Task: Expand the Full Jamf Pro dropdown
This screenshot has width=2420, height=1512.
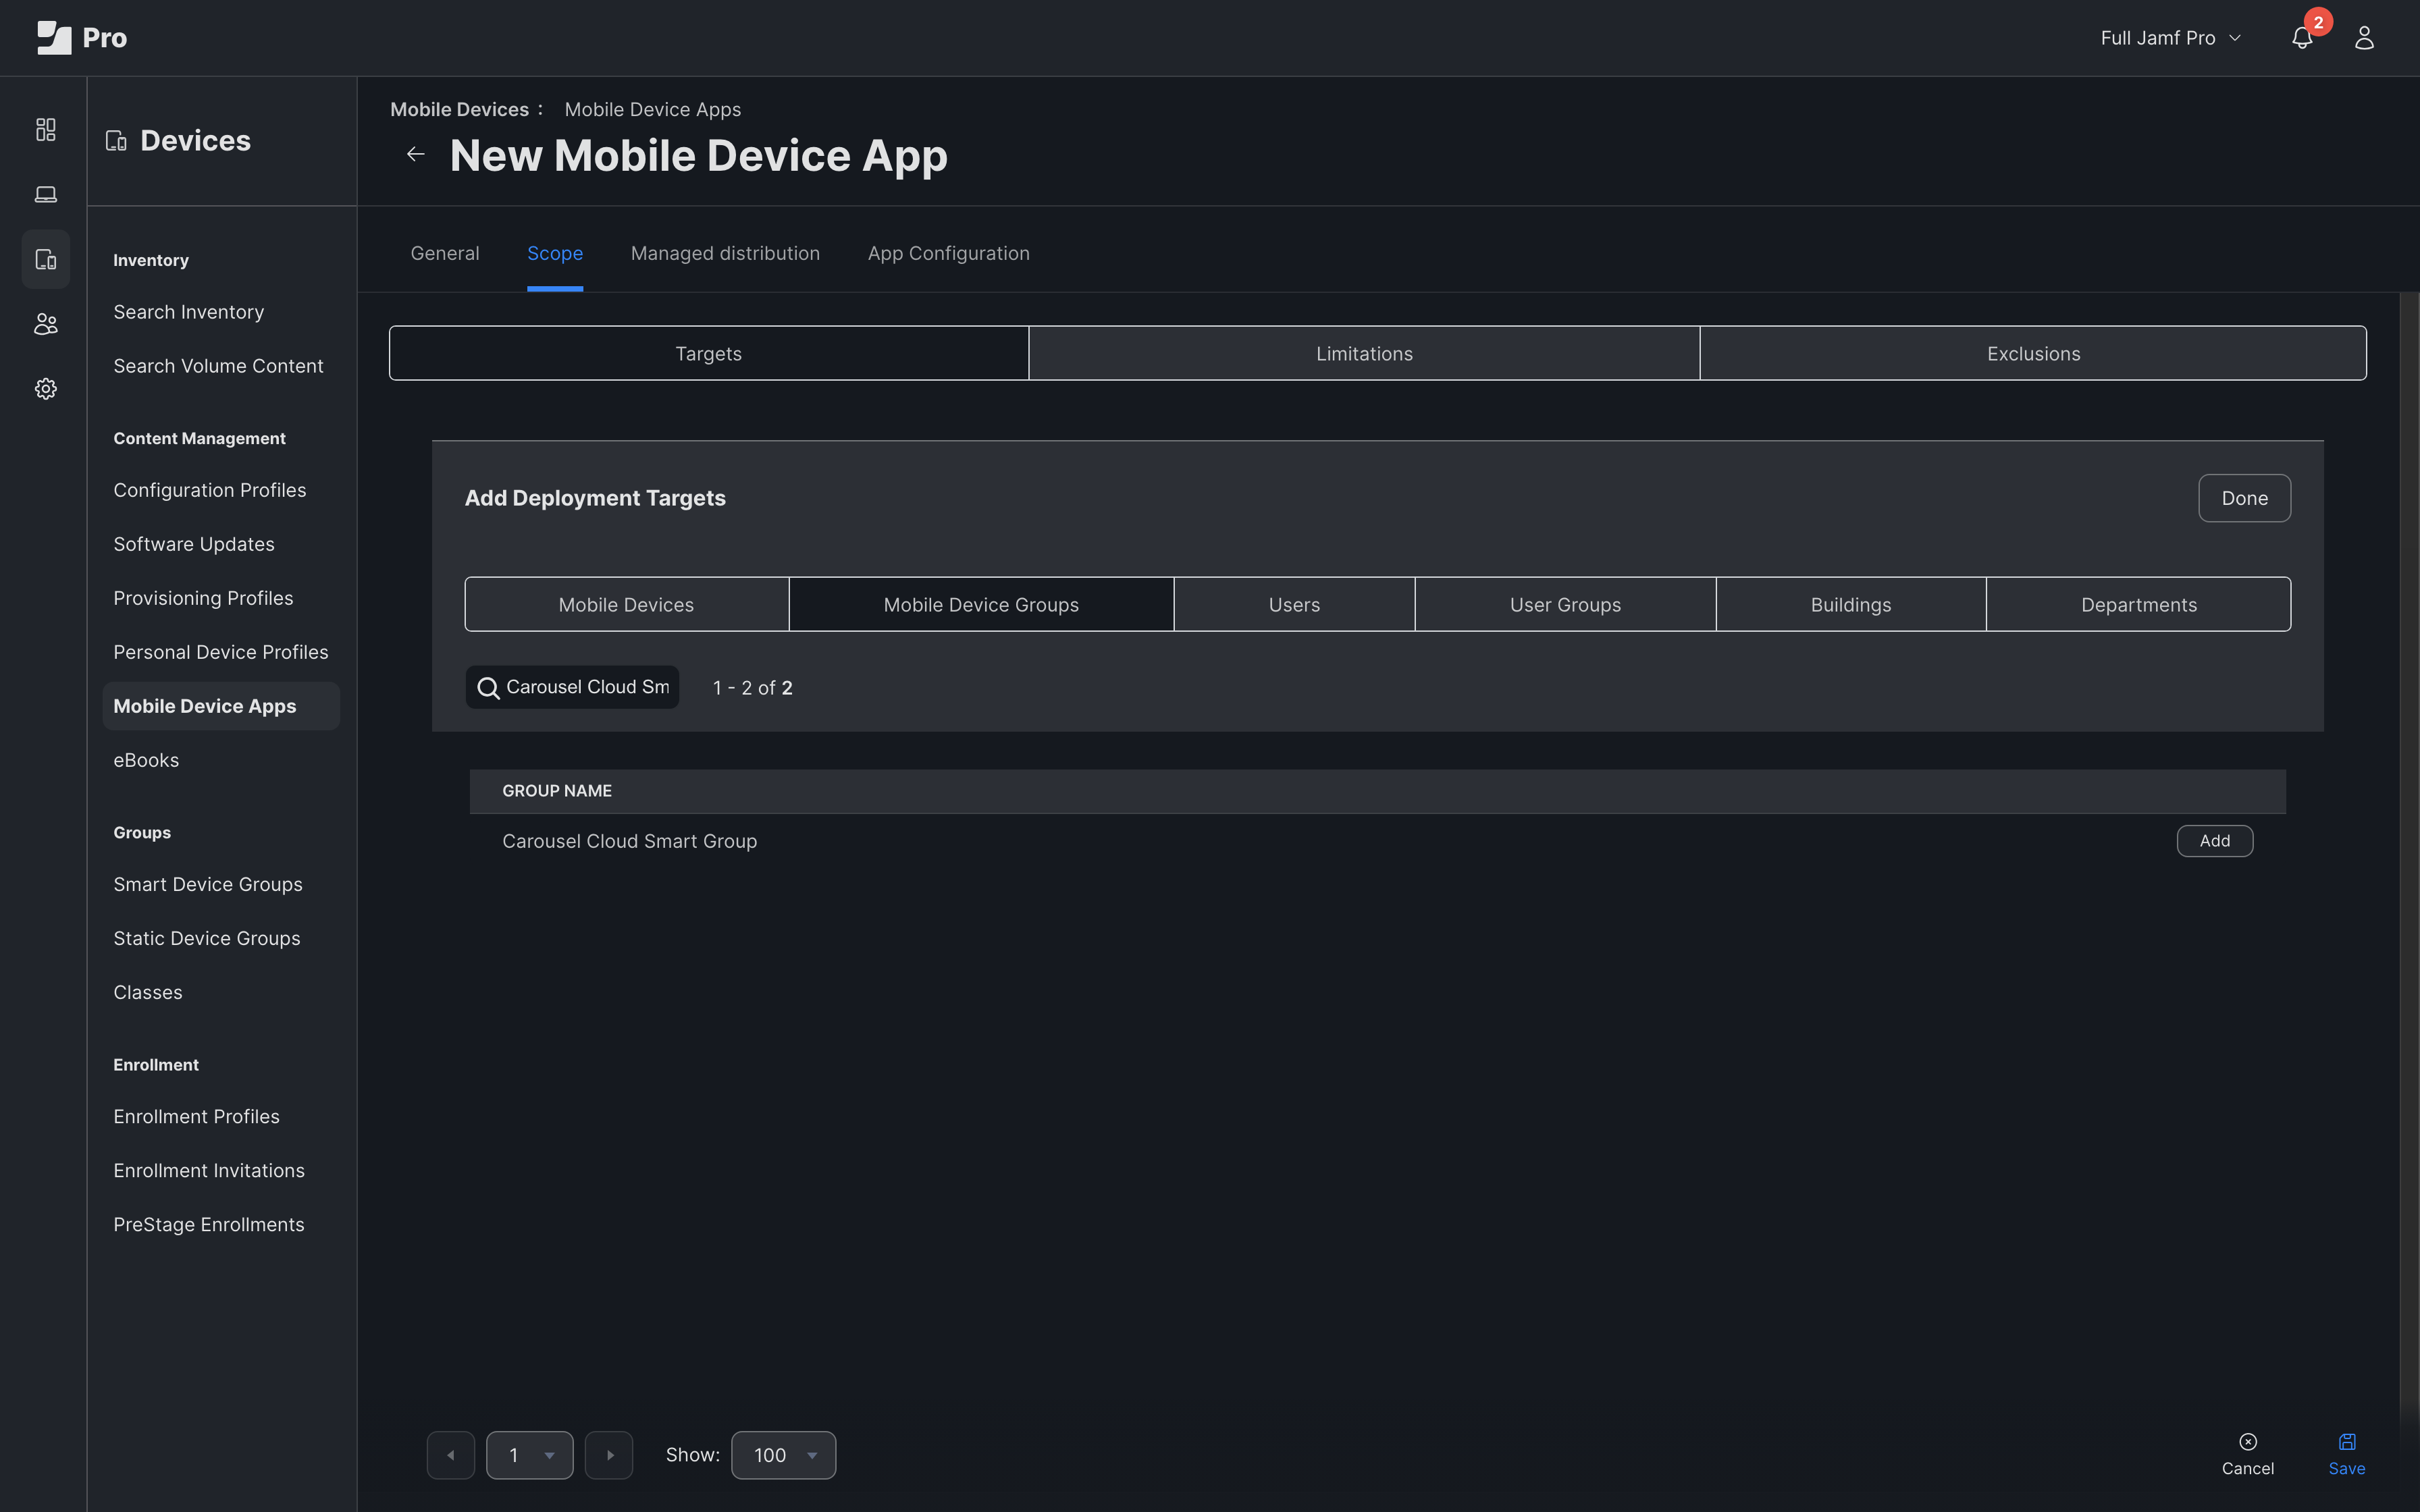Action: pyautogui.click(x=2170, y=38)
